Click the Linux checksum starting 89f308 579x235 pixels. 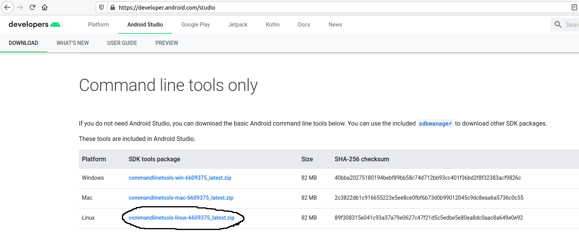click(429, 218)
